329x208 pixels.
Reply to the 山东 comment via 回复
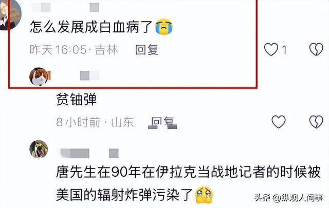tap(163, 122)
